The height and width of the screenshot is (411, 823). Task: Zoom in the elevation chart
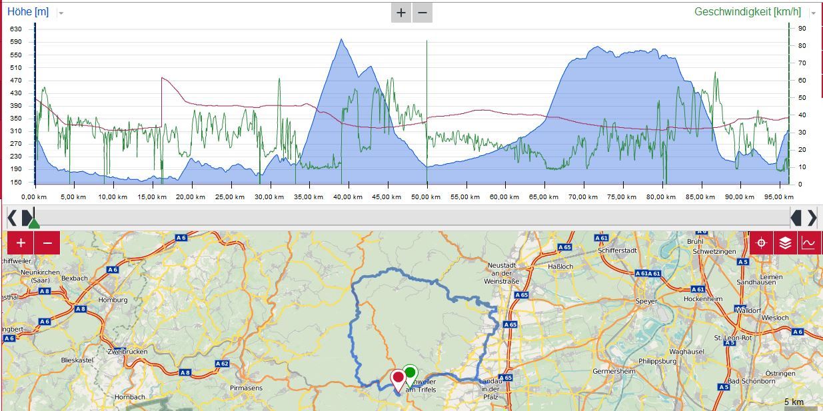pos(401,13)
